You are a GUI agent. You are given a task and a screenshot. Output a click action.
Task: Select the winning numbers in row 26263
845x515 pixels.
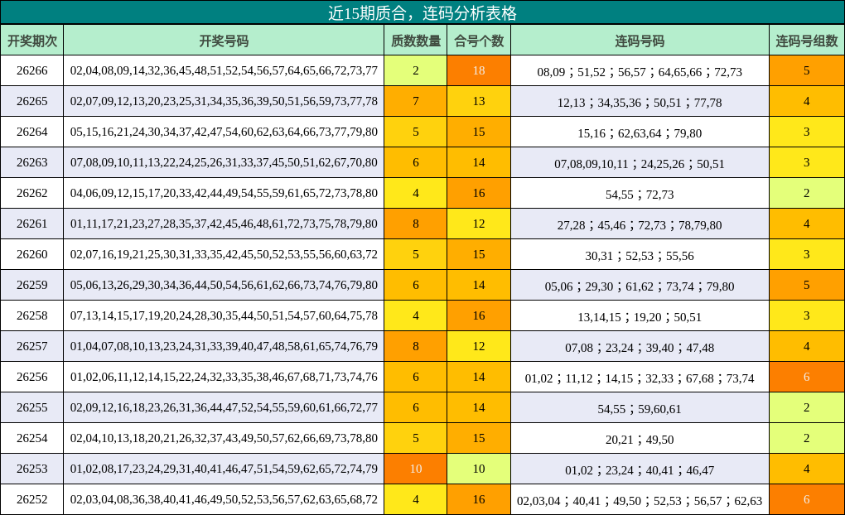tap(224, 162)
